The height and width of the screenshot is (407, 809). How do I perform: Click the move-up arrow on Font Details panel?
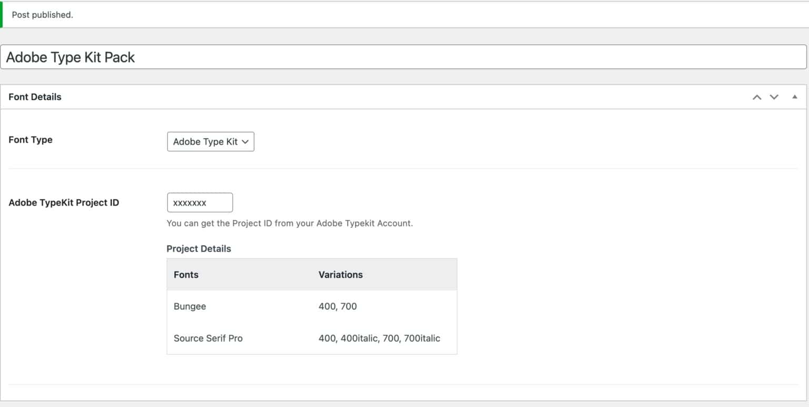(x=757, y=97)
